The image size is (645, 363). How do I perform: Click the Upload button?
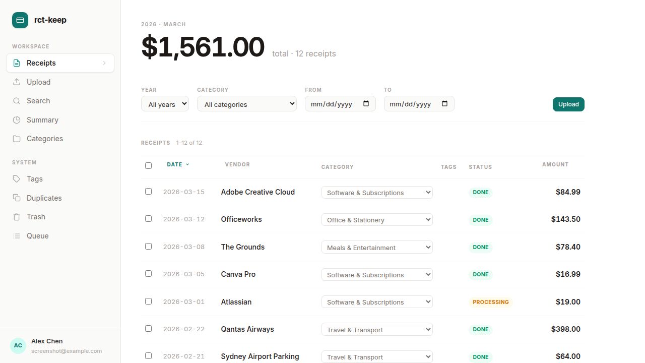(568, 104)
